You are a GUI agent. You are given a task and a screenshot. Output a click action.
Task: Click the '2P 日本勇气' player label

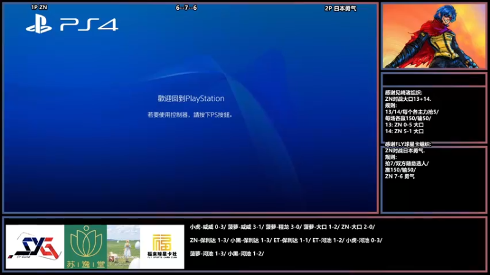(x=341, y=9)
